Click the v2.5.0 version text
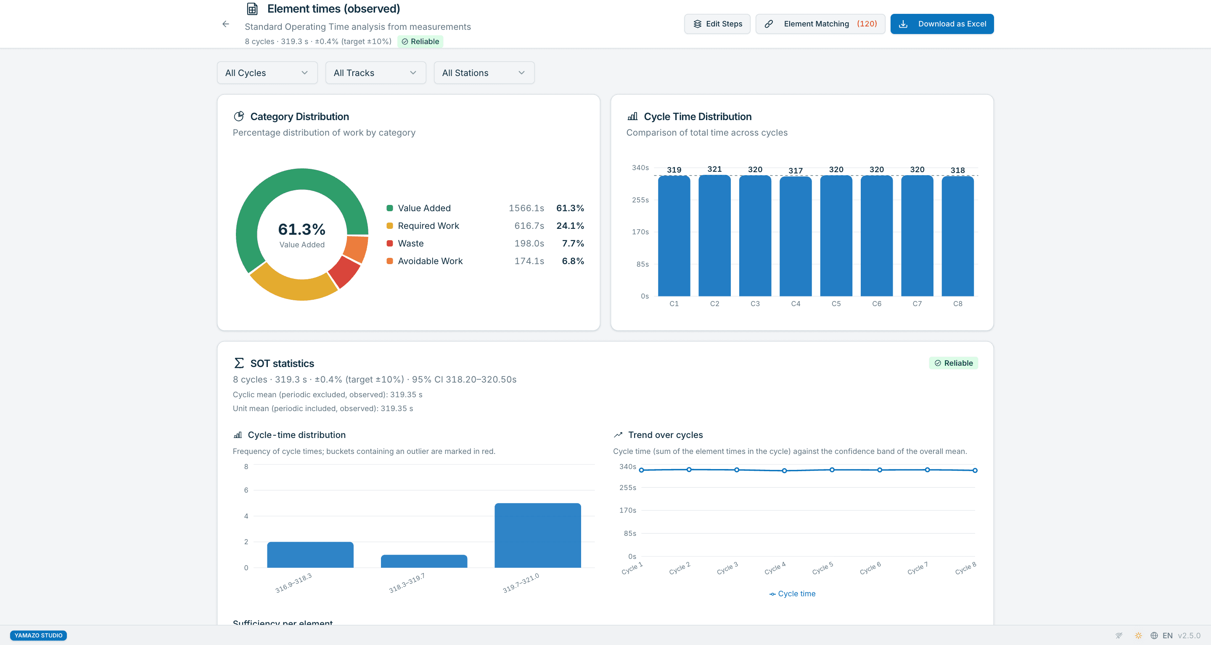The width and height of the screenshot is (1211, 645). pyautogui.click(x=1189, y=636)
